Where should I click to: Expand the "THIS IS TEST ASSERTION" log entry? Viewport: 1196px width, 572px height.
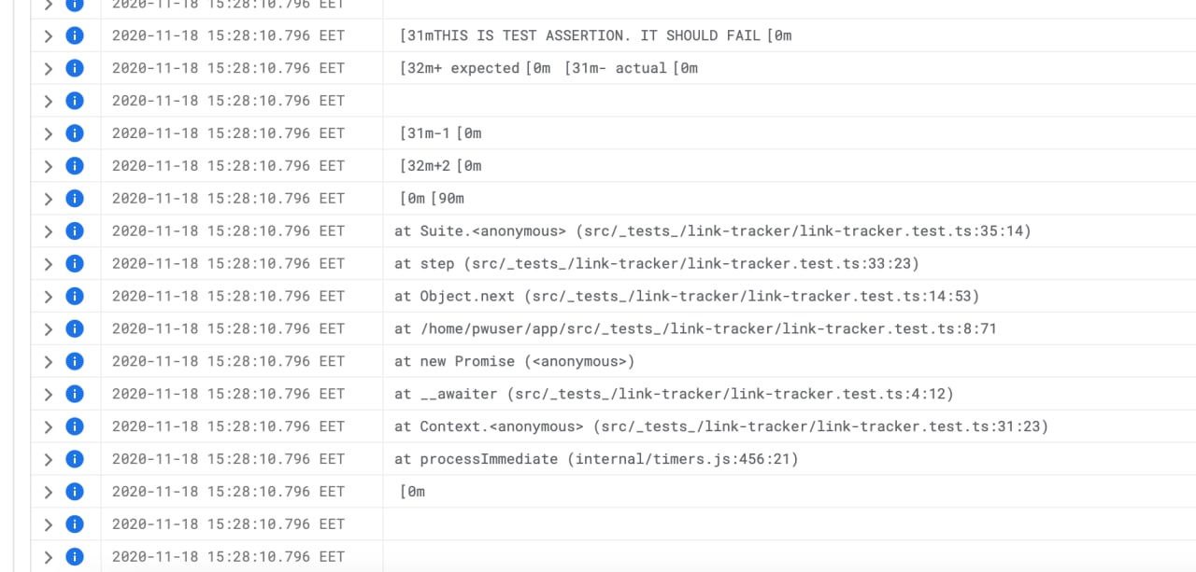[49, 35]
